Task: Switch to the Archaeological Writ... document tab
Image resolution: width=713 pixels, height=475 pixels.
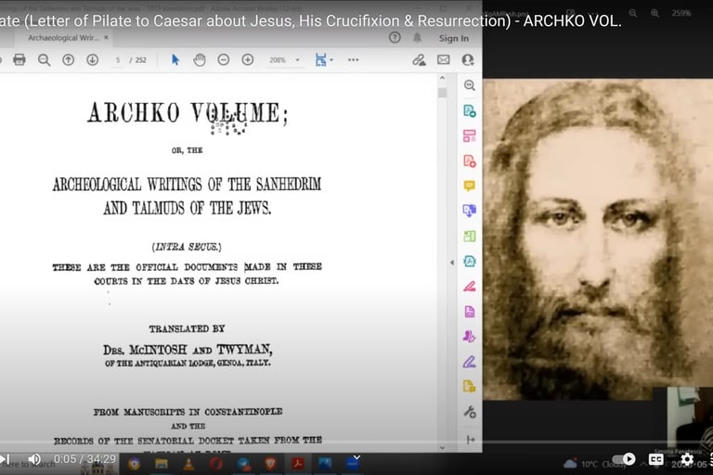Action: [63, 38]
